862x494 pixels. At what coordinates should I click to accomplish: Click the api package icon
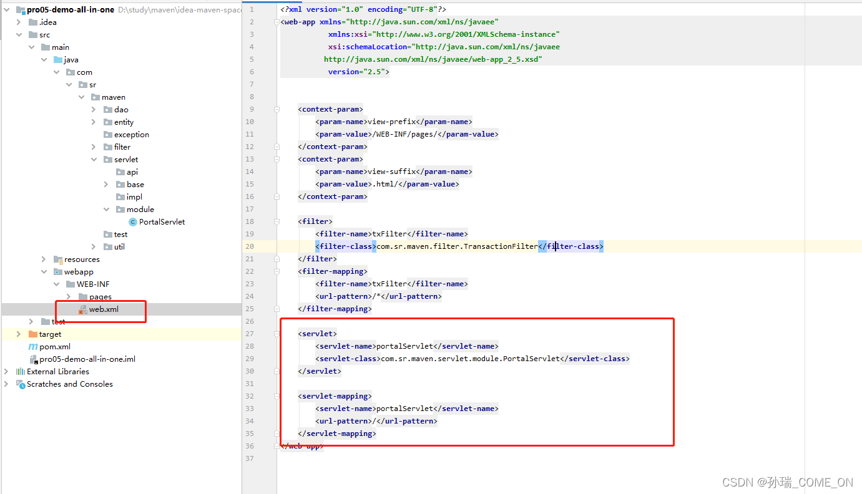pyautogui.click(x=120, y=172)
